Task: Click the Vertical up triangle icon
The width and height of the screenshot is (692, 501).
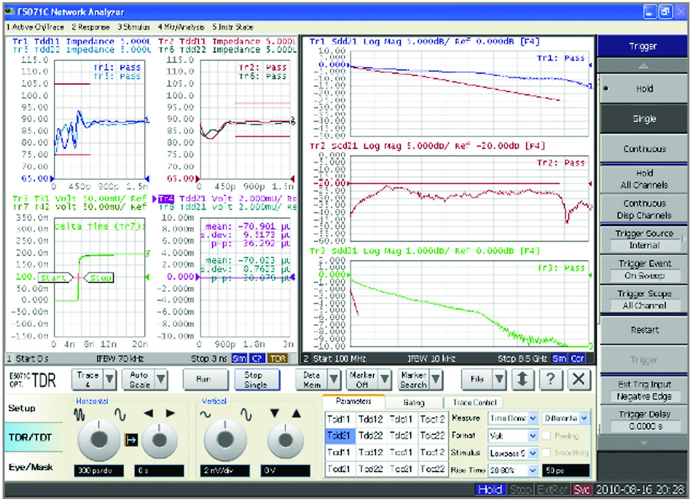Action: (296, 414)
